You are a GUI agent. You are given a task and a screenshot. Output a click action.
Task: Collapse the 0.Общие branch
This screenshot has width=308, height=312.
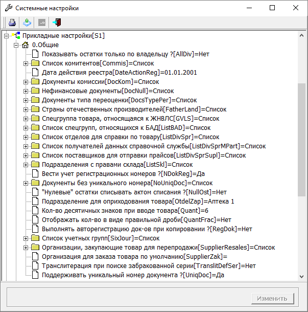click(x=16, y=46)
